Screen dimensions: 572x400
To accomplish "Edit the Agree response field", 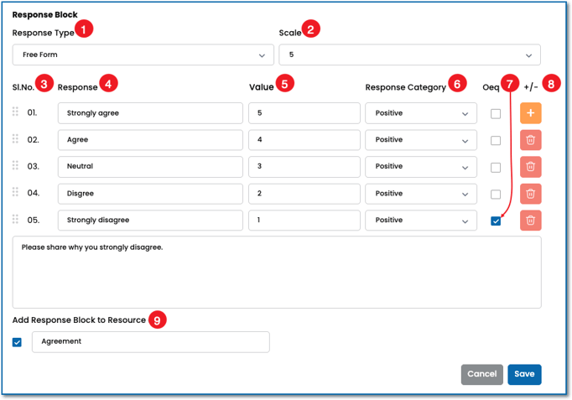I will 150,140.
